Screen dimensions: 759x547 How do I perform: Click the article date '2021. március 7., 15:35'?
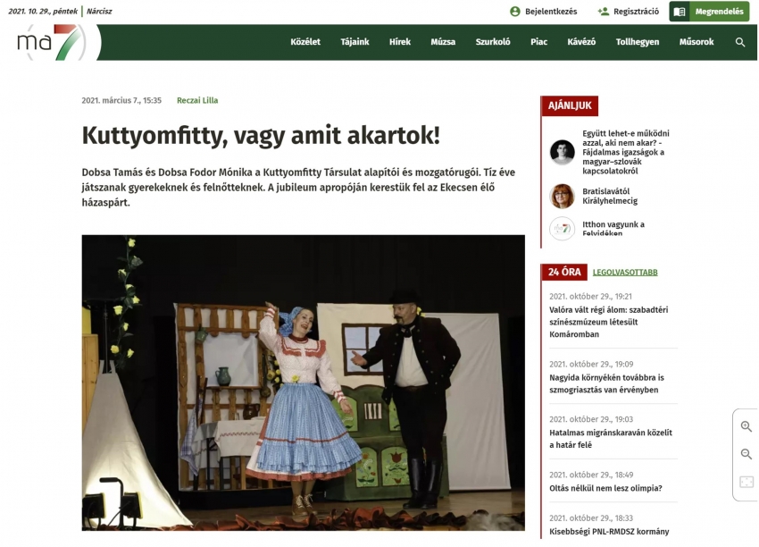121,100
